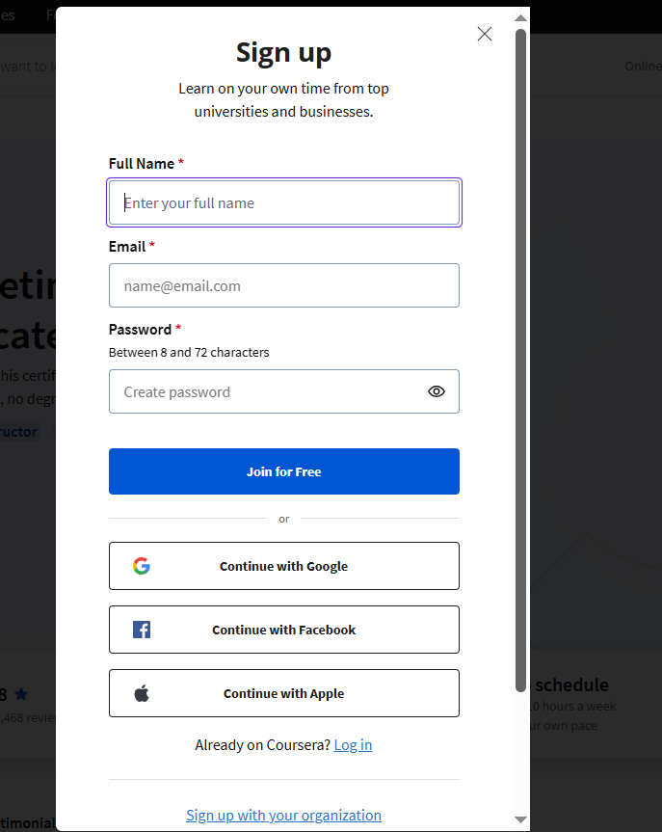The height and width of the screenshot is (832, 662).
Task: Open the Log in link
Action: tap(353, 745)
